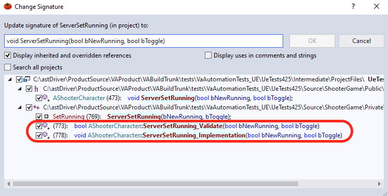Click the header file 'h' icon
This screenshot has width=388, height=196.
coord(36,89)
